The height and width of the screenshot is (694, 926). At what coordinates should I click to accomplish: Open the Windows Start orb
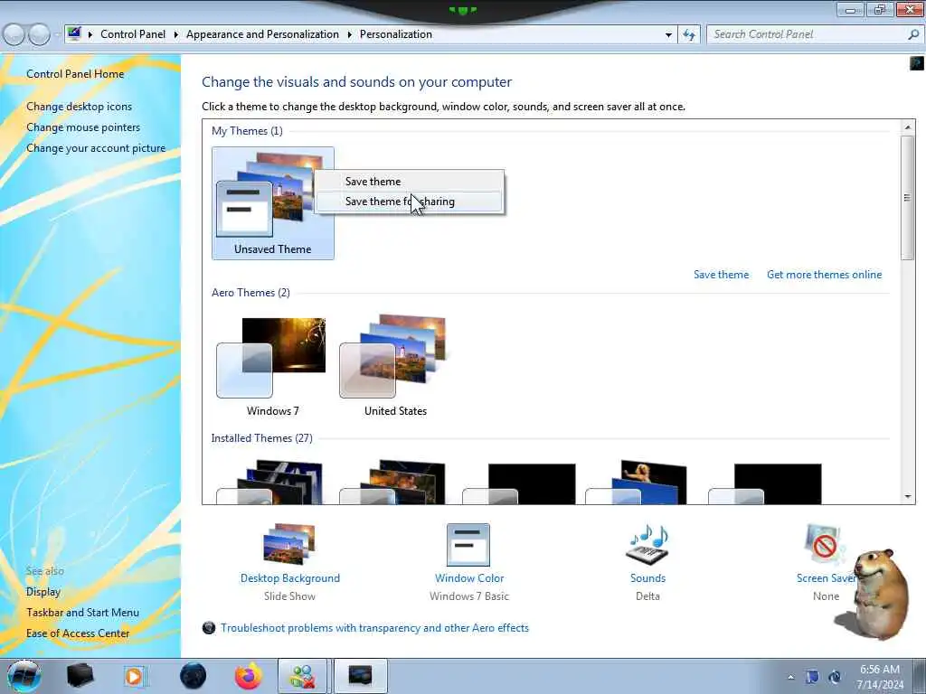point(24,676)
